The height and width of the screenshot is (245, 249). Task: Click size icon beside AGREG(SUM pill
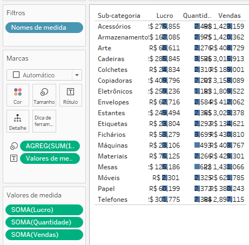14,146
